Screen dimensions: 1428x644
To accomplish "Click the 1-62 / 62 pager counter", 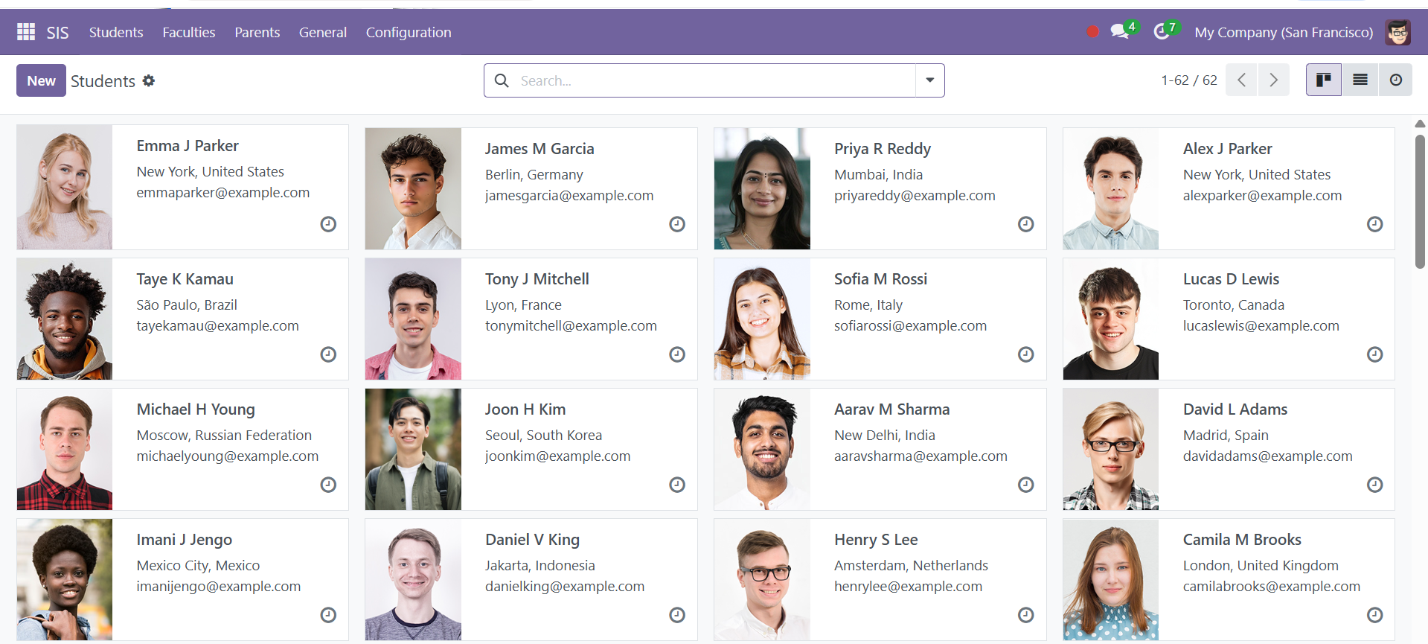I will (x=1189, y=80).
